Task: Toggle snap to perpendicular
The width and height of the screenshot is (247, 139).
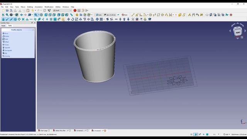Action: (27, 19)
